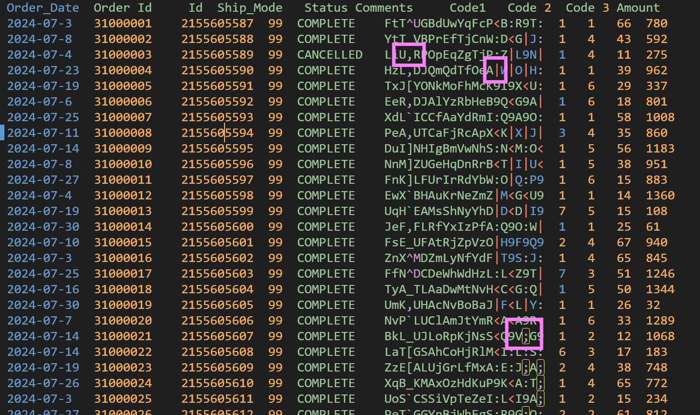
Task: Click the Id value 2155605594 near the cursor
Action: pyautogui.click(x=217, y=132)
